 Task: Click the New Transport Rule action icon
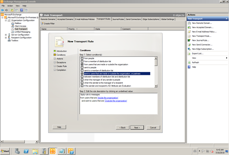[189, 36]
